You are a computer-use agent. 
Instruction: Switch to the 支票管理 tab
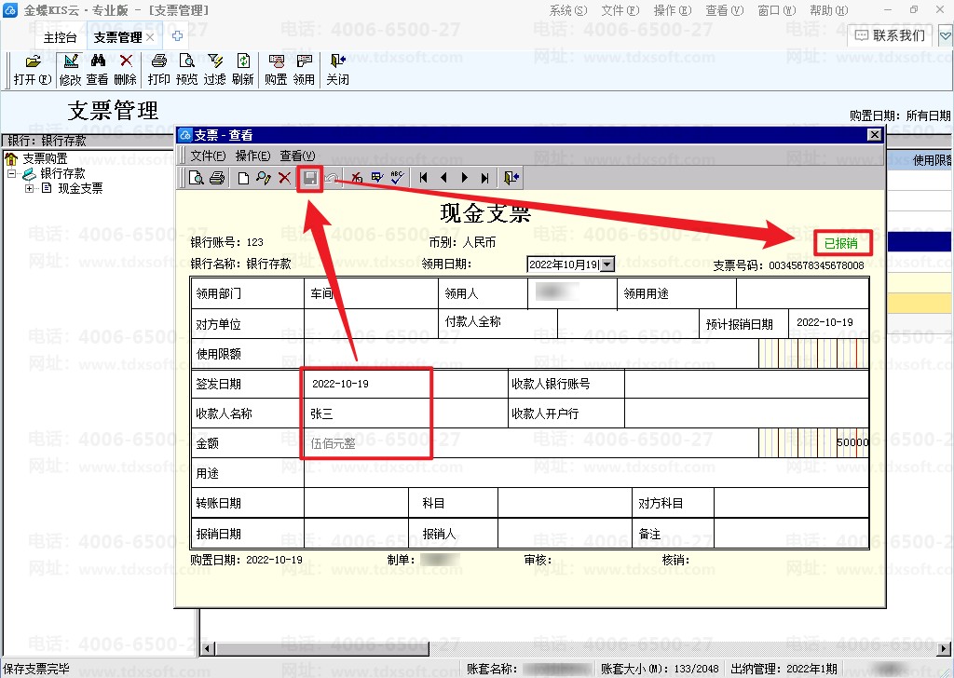(117, 37)
